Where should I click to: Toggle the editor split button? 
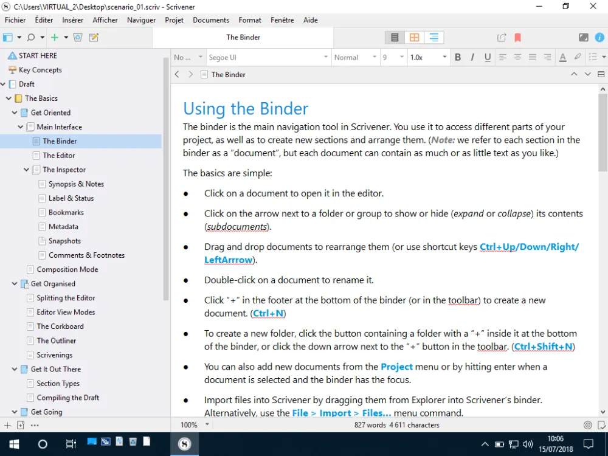[601, 74]
